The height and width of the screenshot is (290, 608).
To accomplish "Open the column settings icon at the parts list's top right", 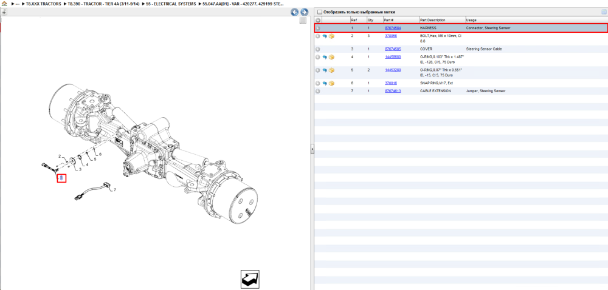I will coord(603,12).
